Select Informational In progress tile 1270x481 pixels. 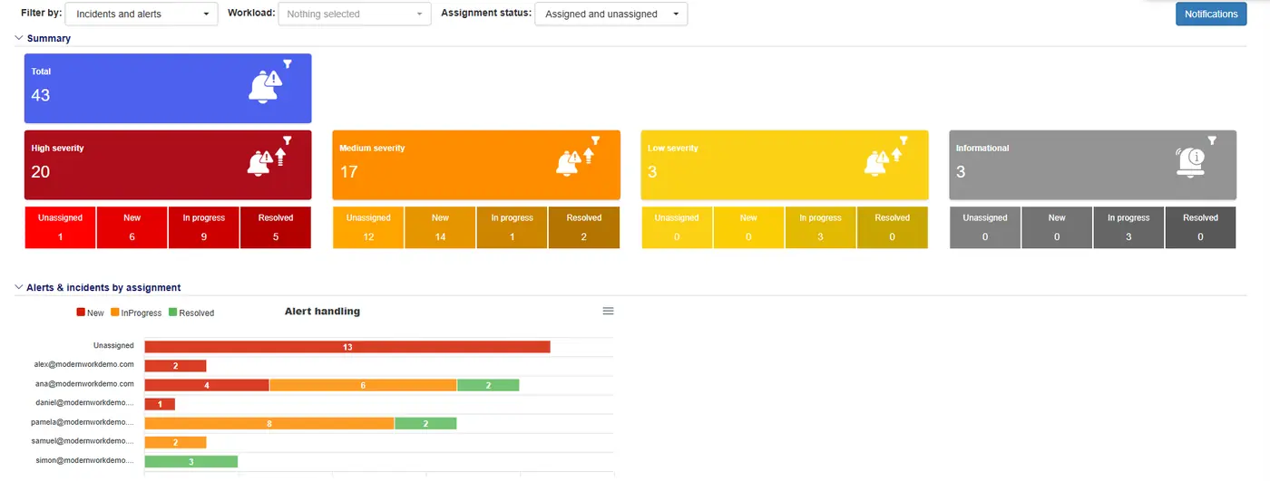pyautogui.click(x=1128, y=227)
